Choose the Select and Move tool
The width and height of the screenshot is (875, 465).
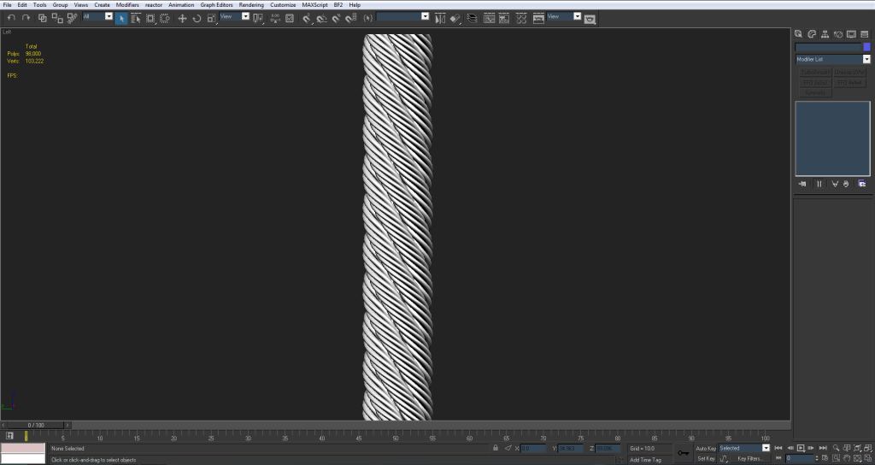(x=182, y=18)
